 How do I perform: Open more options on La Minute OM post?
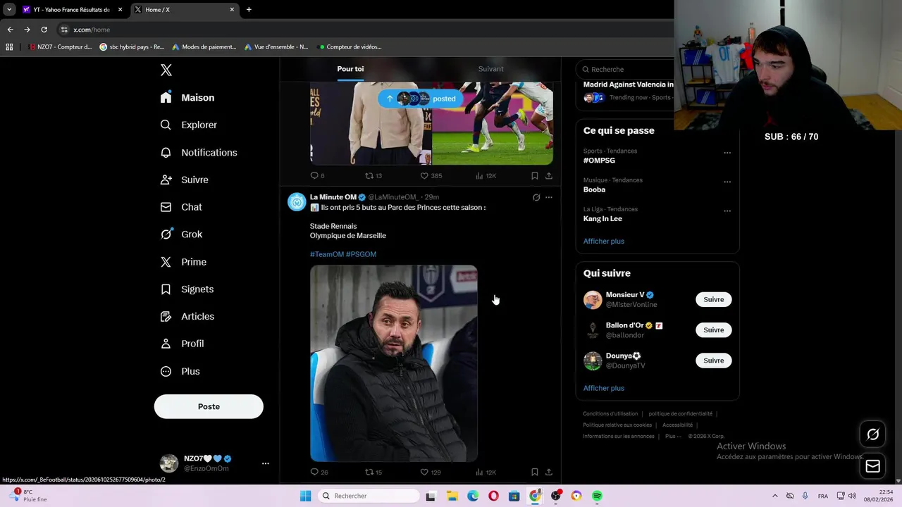pyautogui.click(x=549, y=197)
